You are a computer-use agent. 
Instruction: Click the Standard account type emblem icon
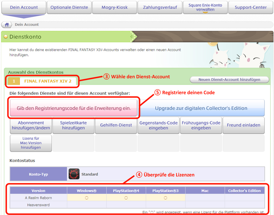pyautogui.click(x=74, y=174)
